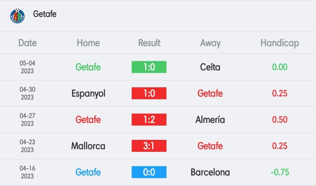Open the Mallorca home team link
Screen dimensions: 316x186
coord(88,146)
